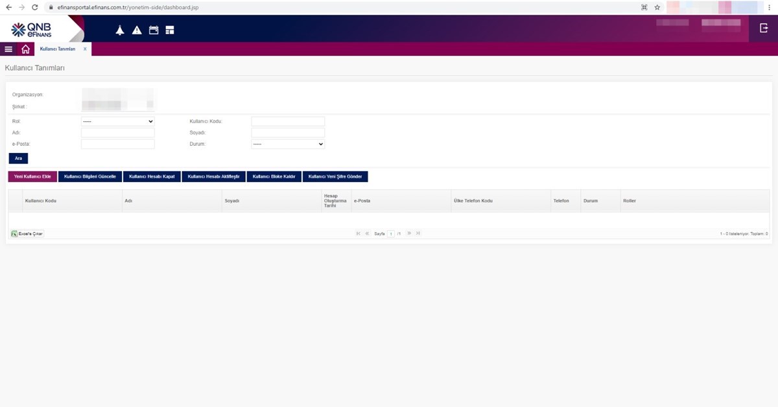Image resolution: width=778 pixels, height=407 pixels.
Task: Open the notifications bell icon
Action: (x=120, y=30)
